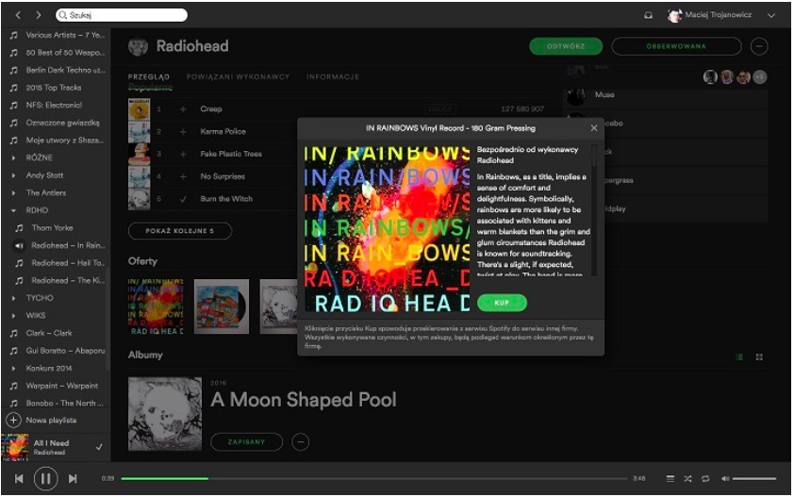Expand the TYCHO folder in sidebar
This screenshot has width=794, height=497.
pos(13,298)
